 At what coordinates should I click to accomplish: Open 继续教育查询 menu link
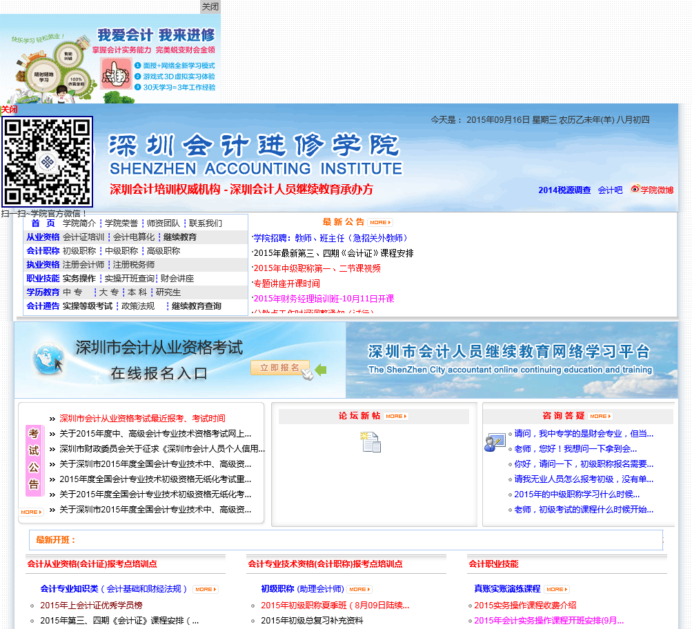197,306
